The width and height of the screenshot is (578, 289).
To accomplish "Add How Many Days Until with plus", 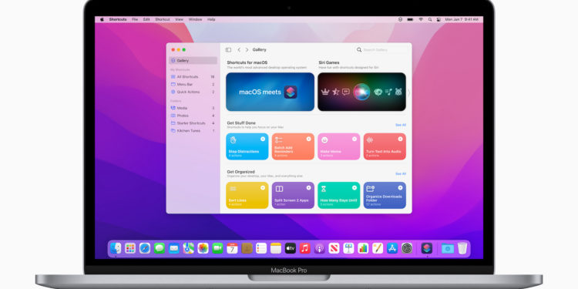I will click(x=355, y=187).
